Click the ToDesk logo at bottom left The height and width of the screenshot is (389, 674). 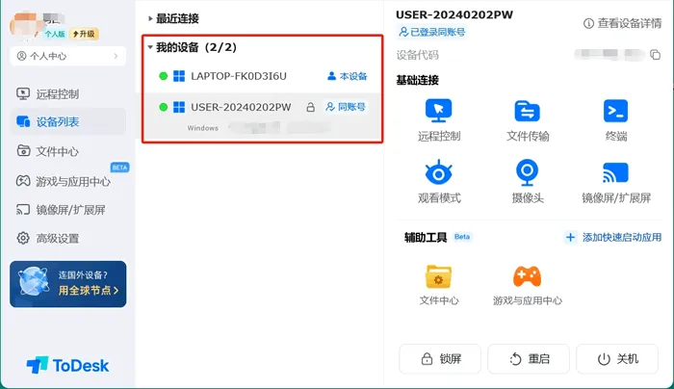[x=67, y=365]
